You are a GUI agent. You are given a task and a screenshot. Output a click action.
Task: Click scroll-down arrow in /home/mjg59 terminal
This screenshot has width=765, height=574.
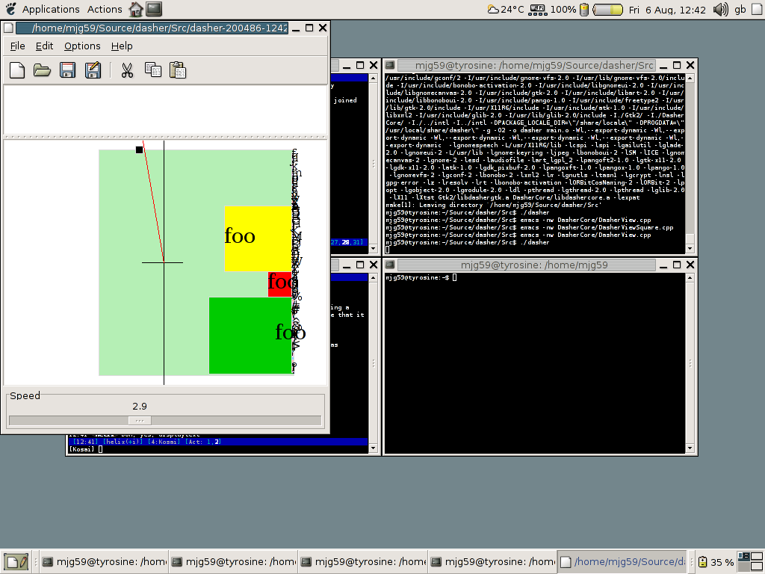(x=690, y=448)
